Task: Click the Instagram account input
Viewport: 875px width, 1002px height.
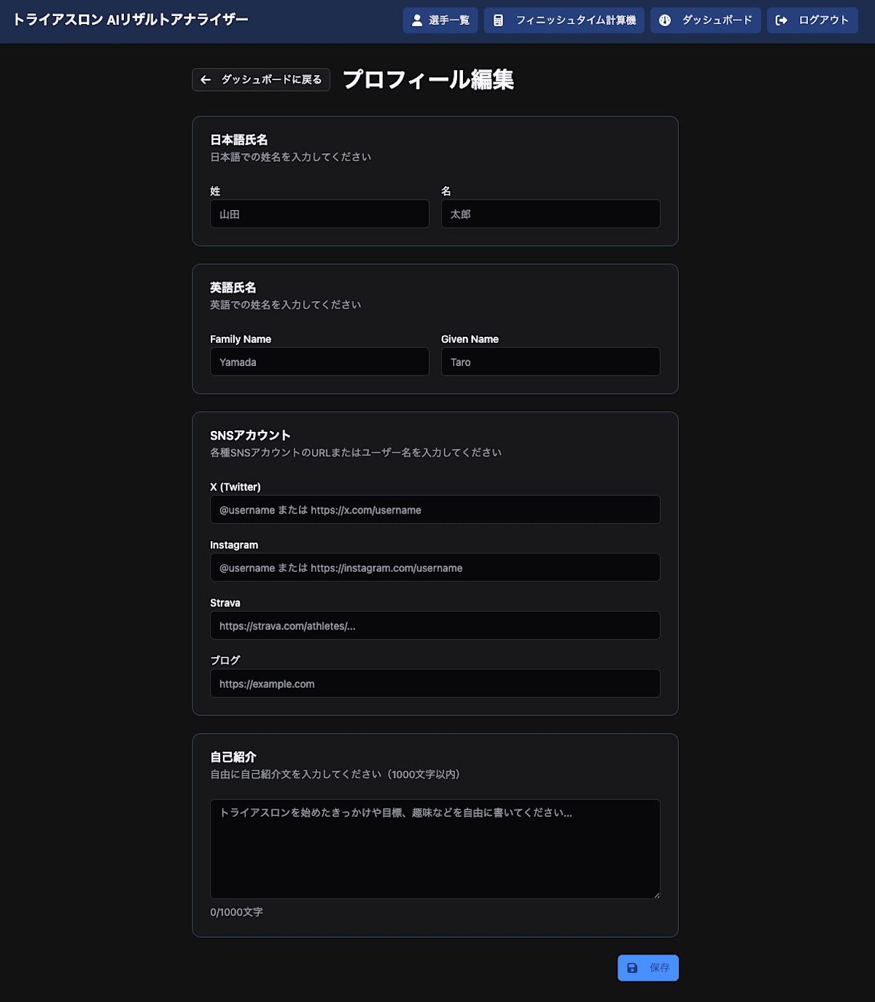Action: 435,567
